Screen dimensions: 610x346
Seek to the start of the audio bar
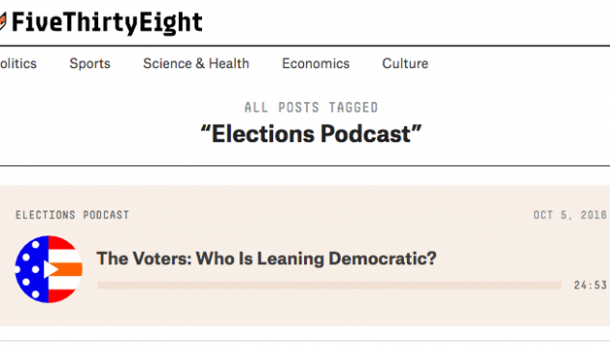click(x=98, y=285)
